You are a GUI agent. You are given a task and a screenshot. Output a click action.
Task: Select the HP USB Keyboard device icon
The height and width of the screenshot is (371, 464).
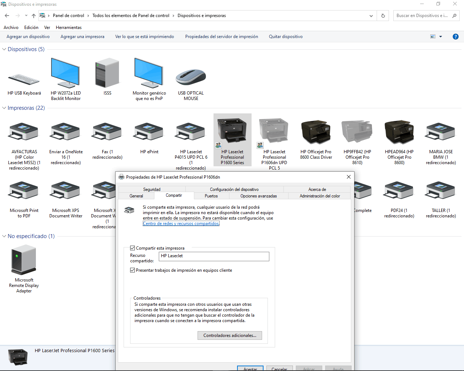pos(24,79)
